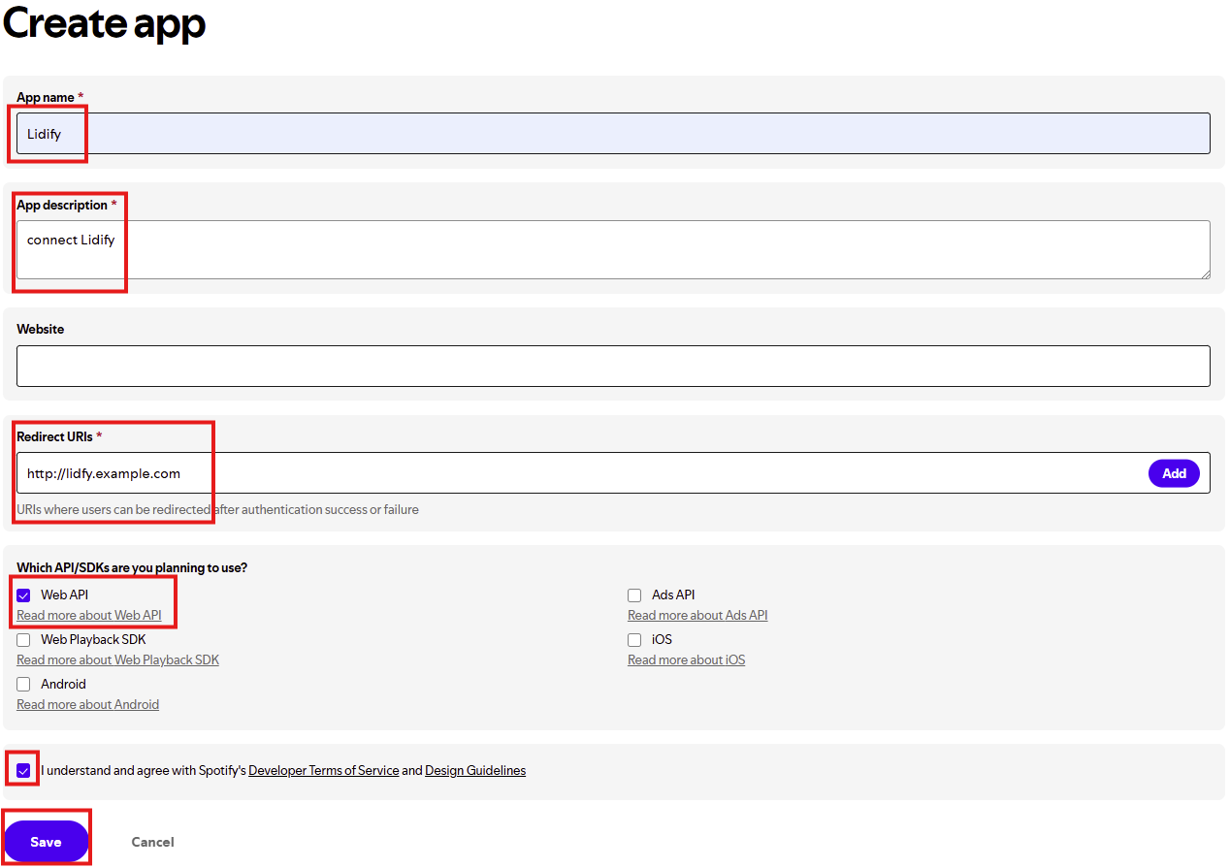Enable the Web Playback SDK checkbox

23,640
